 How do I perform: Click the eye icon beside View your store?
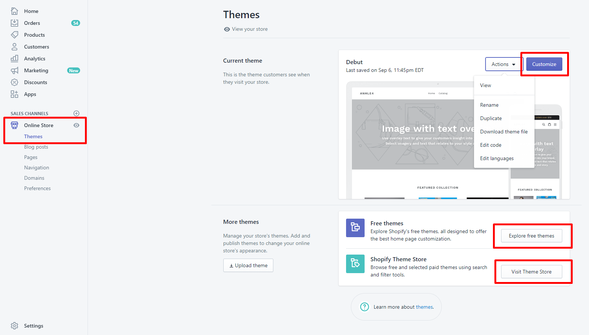[x=227, y=29]
